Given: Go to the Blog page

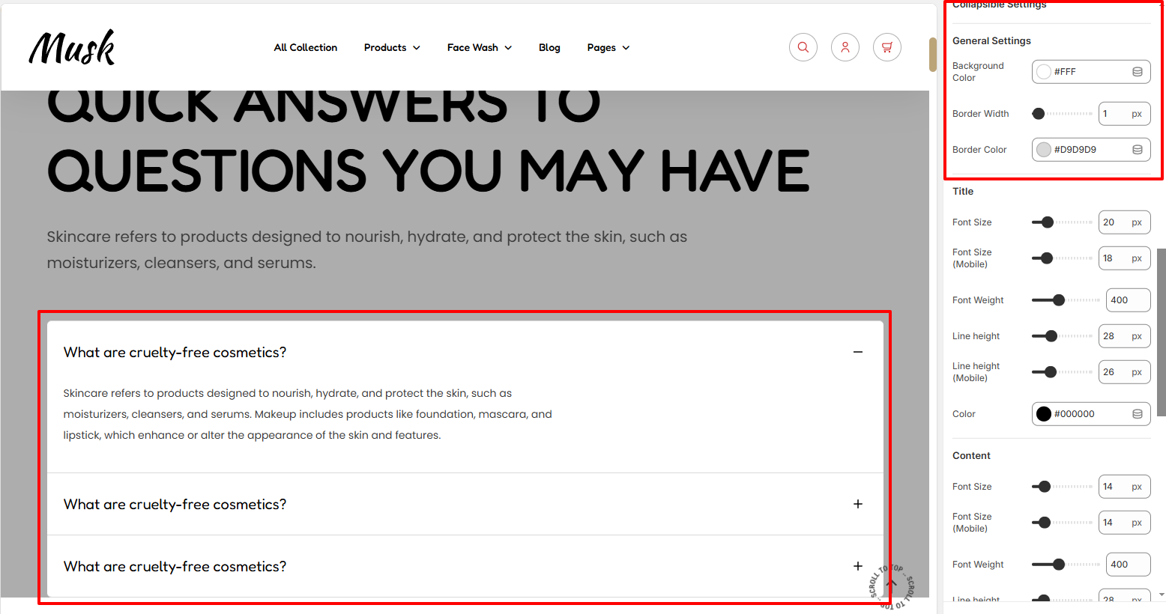Looking at the screenshot, I should click(549, 47).
